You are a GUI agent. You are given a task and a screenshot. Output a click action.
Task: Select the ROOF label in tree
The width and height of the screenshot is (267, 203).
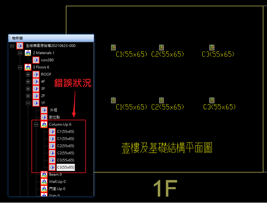coord(46,74)
